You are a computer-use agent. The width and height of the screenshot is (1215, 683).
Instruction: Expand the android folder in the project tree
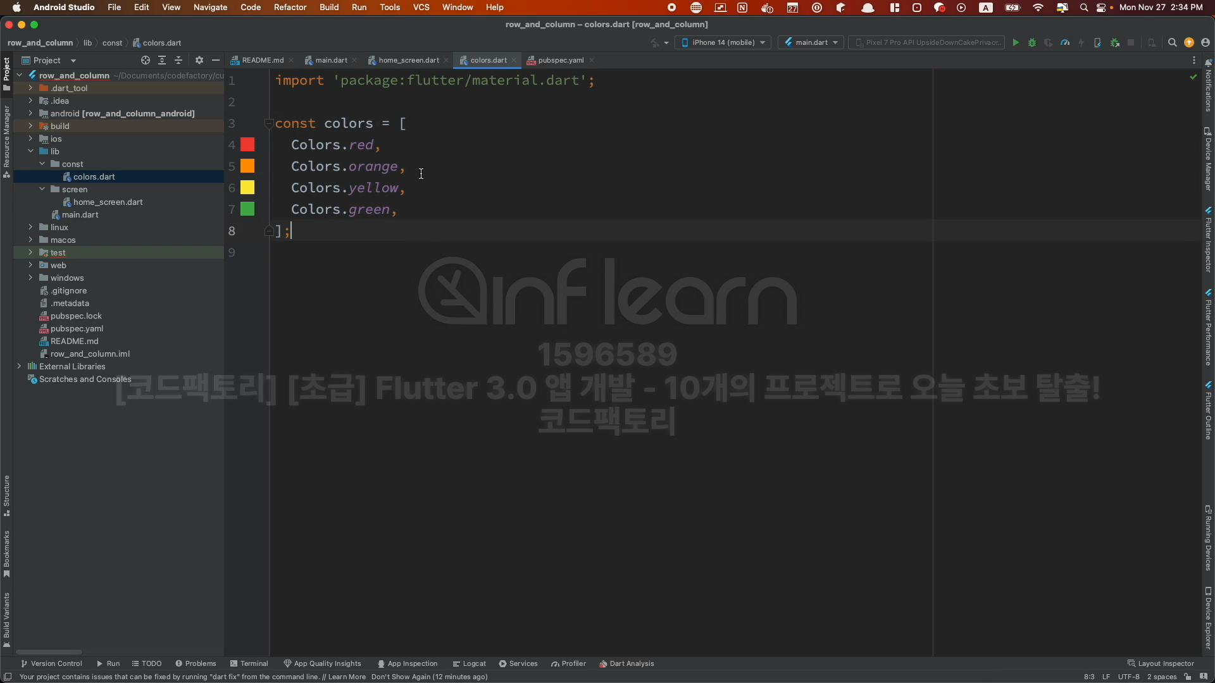30,113
